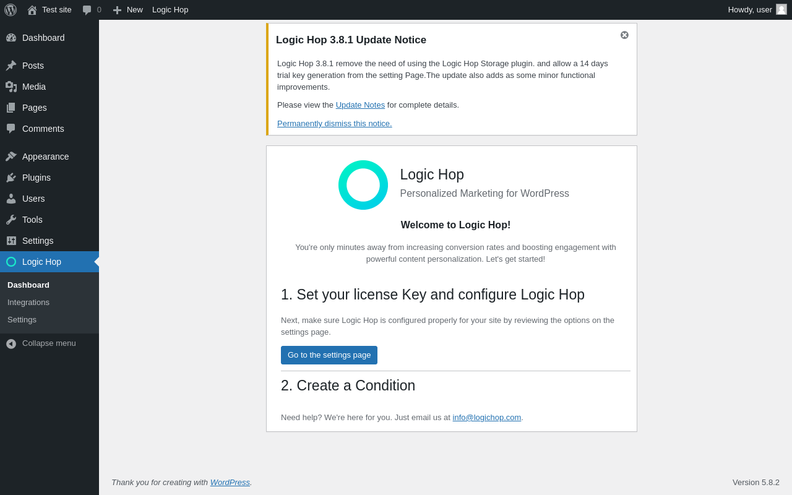Screen dimensions: 792x495
Task: Click the user avatar in admin bar
Action: click(x=781, y=9)
